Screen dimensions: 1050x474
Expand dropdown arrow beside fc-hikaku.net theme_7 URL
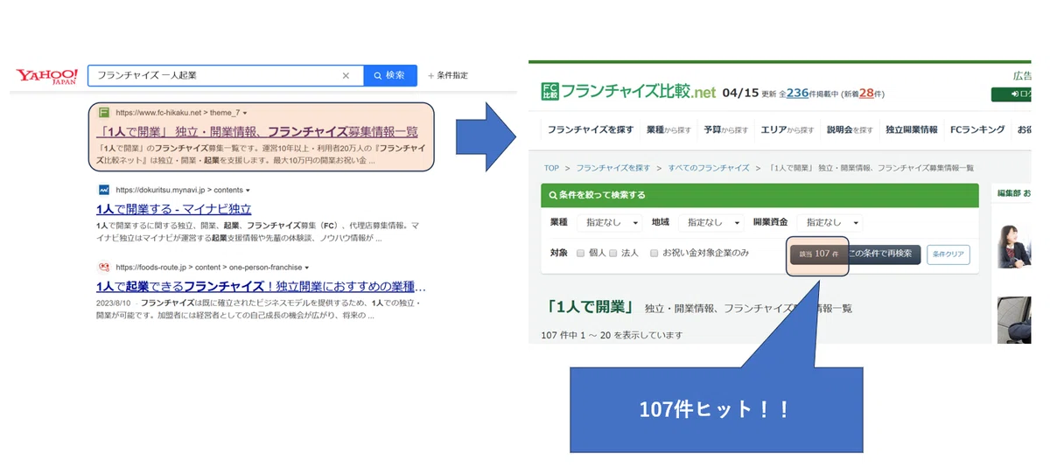point(245,114)
